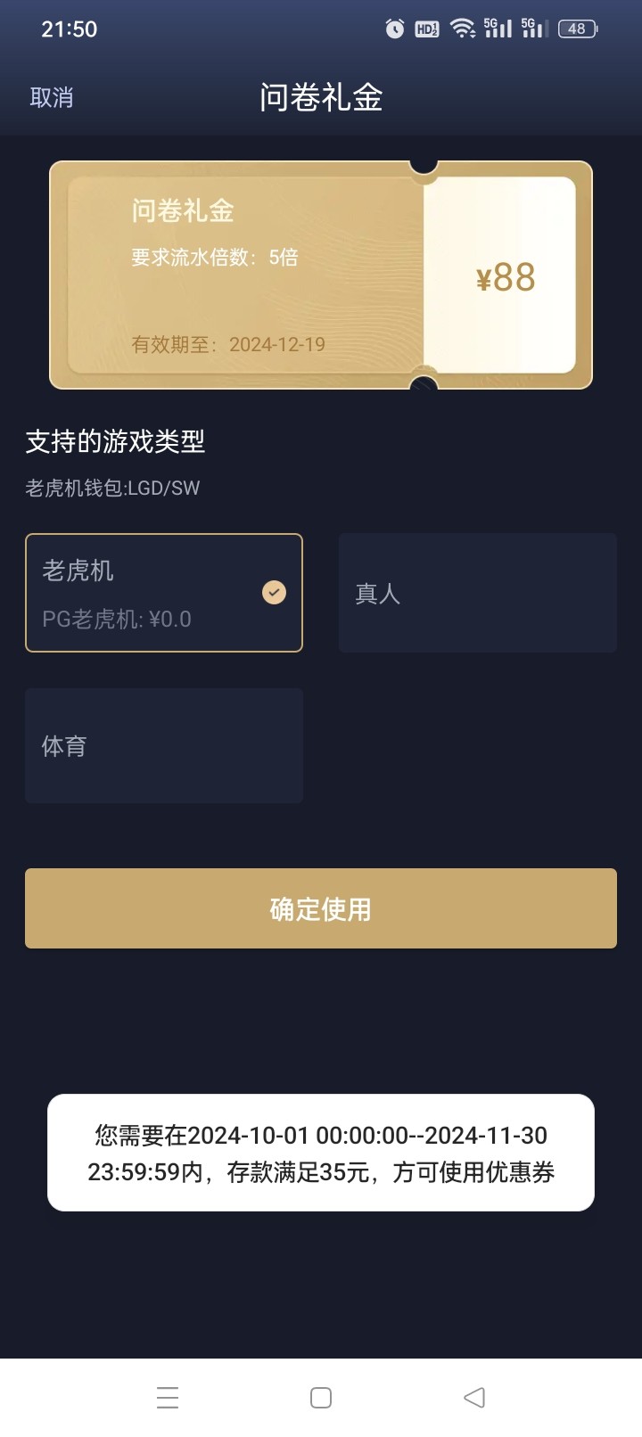Tap 取消 to cancel
Image resolution: width=642 pixels, height=1437 pixels.
[x=52, y=97]
